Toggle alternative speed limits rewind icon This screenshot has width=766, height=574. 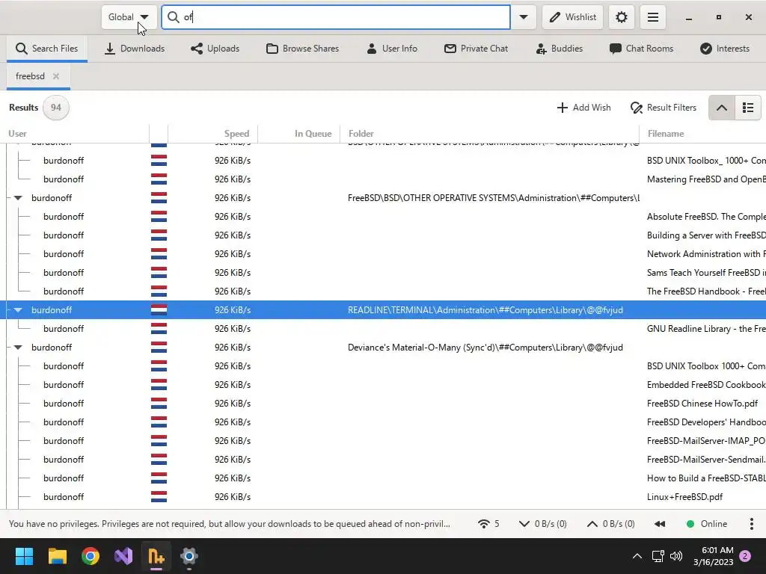660,524
